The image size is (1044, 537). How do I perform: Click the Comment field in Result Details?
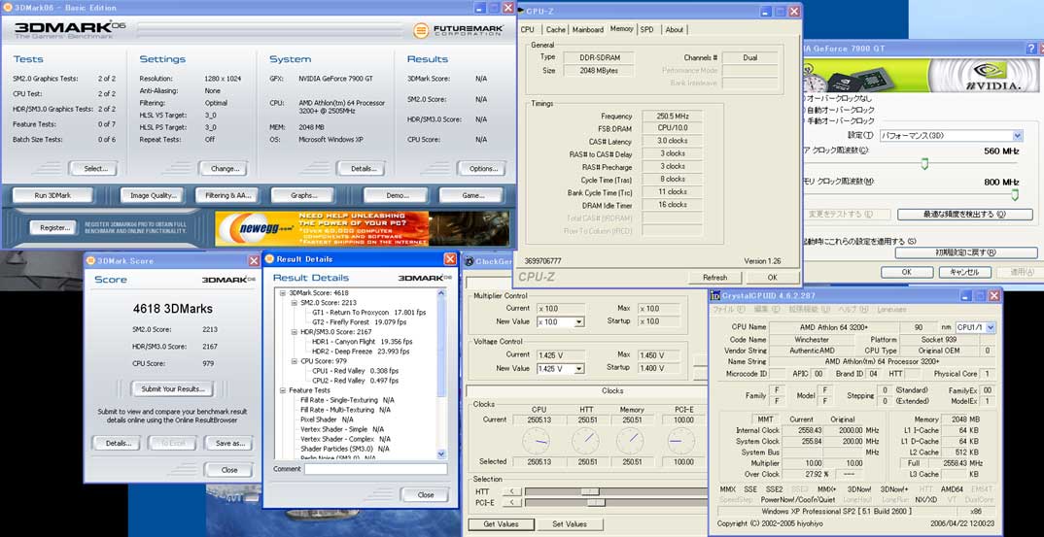[375, 469]
